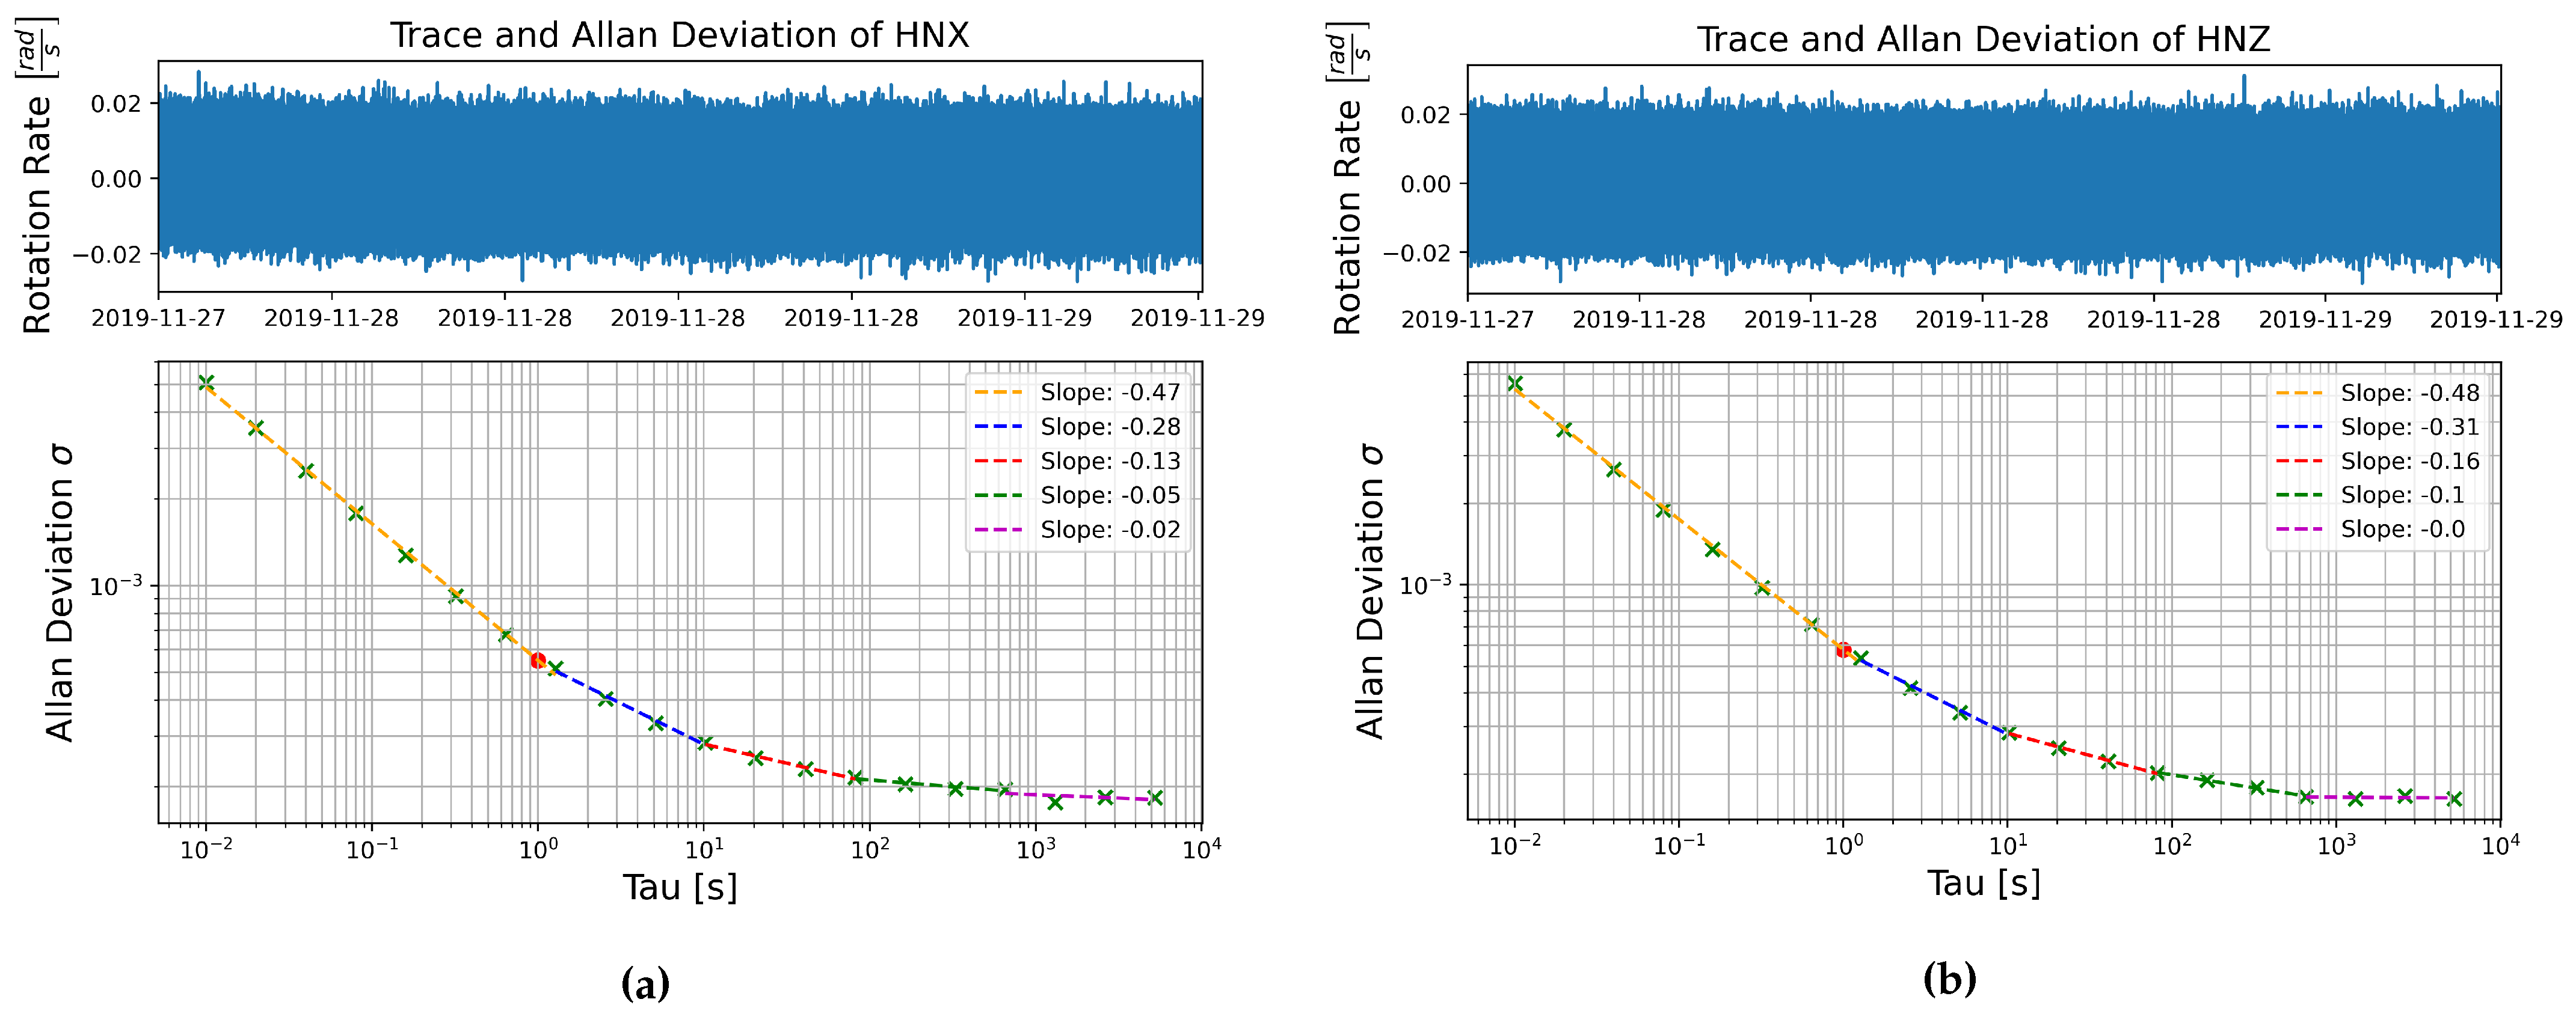The height and width of the screenshot is (1014, 2576).
Task: Select legend entry 'Slope: -0.13' in HNX plot
Action: tap(1078, 460)
